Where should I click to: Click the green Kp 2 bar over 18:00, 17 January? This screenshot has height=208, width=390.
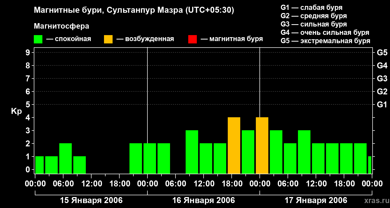(x=346, y=159)
